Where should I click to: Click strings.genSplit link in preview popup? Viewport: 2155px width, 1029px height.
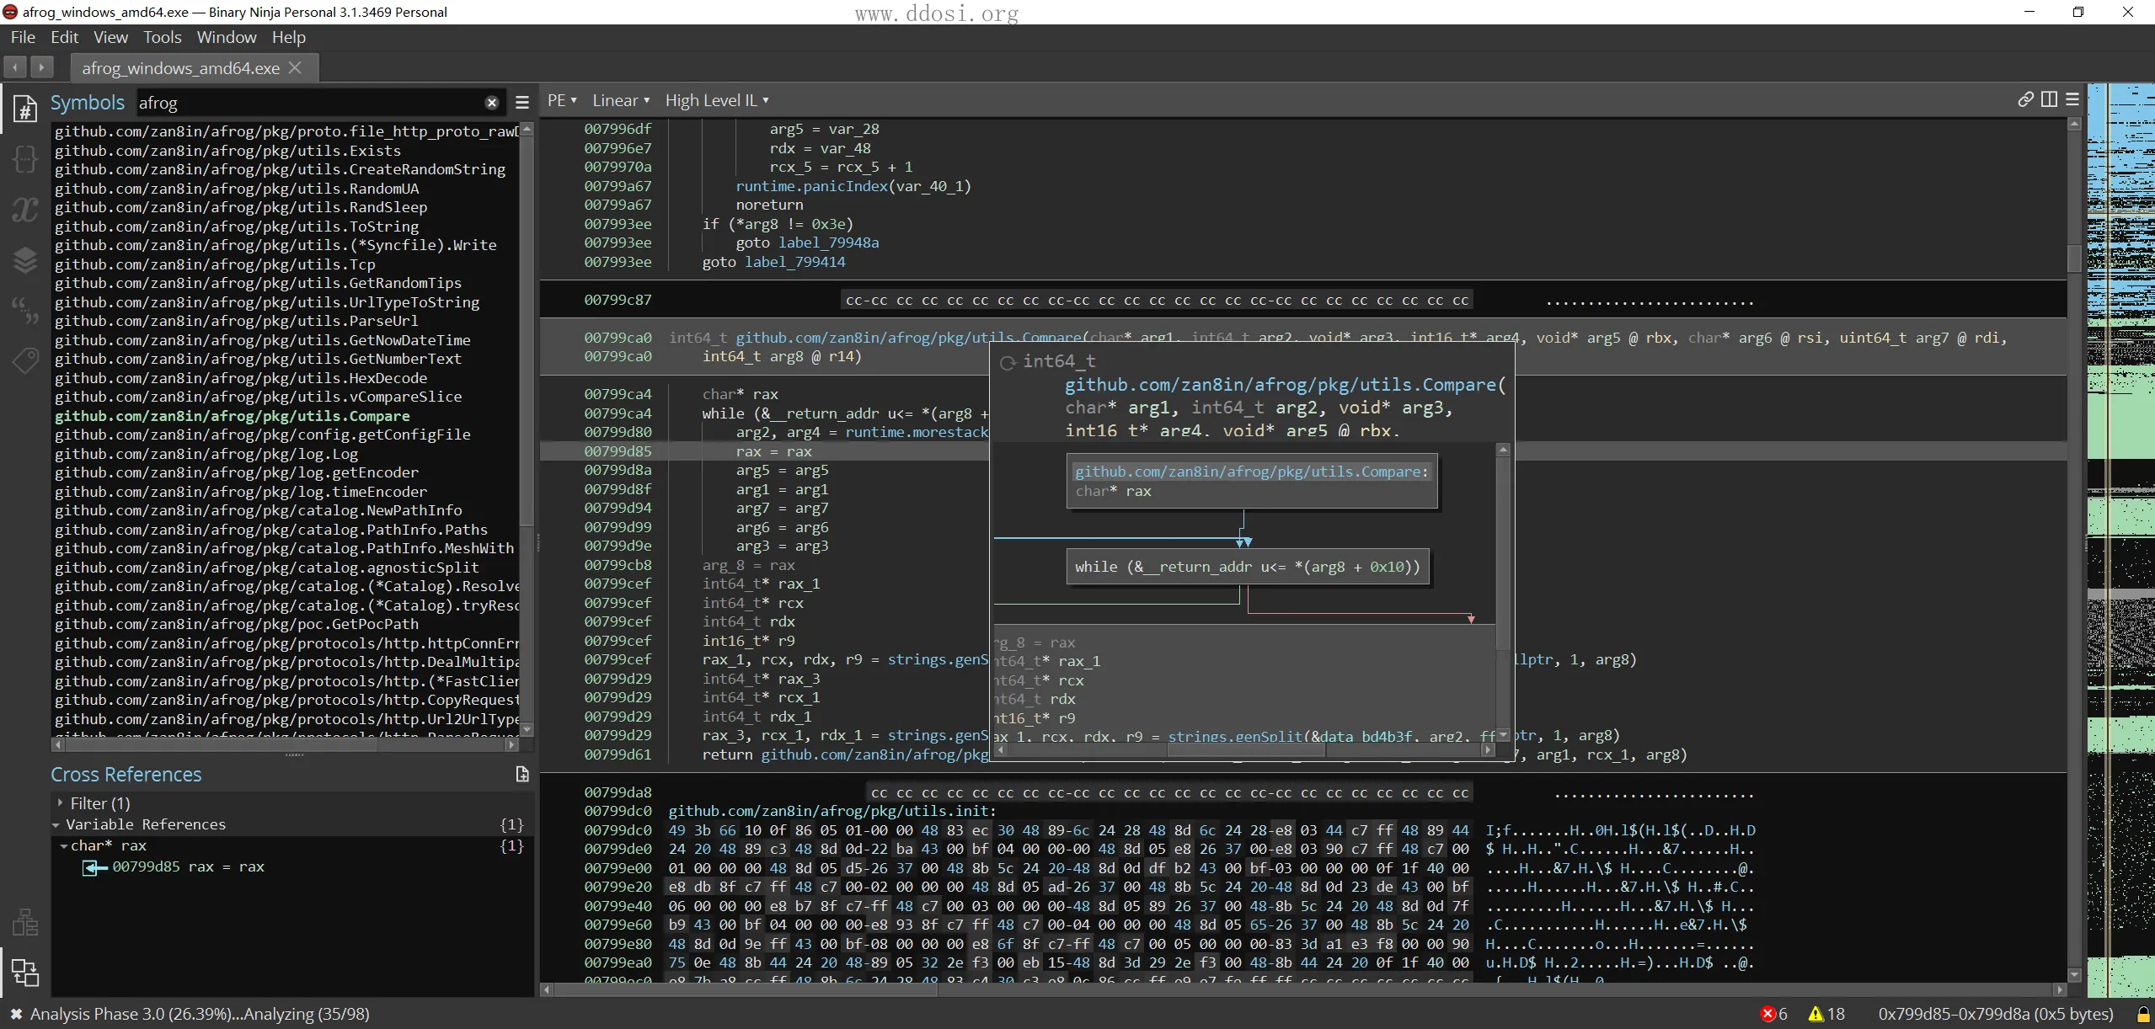[1235, 737]
